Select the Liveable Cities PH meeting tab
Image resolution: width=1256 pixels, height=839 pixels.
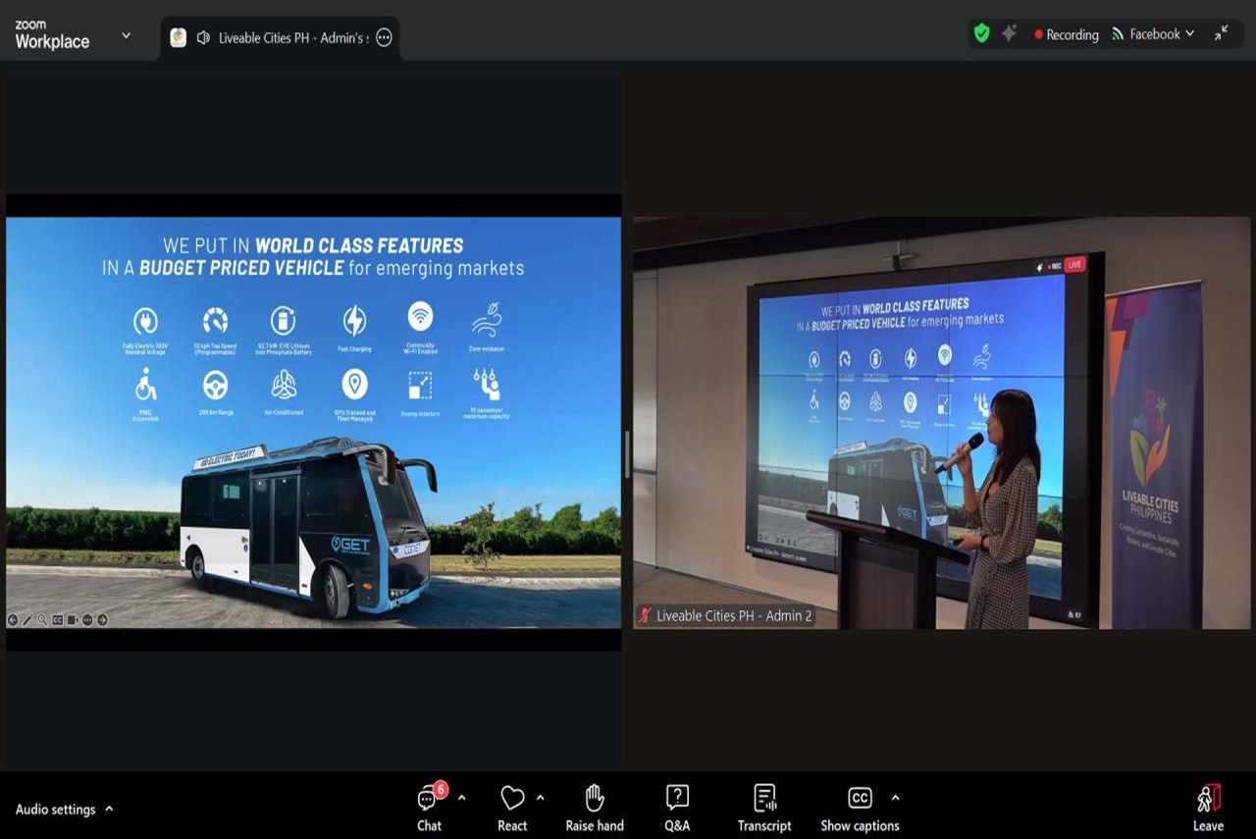tap(292, 38)
